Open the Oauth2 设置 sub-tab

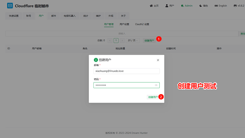[142, 24]
